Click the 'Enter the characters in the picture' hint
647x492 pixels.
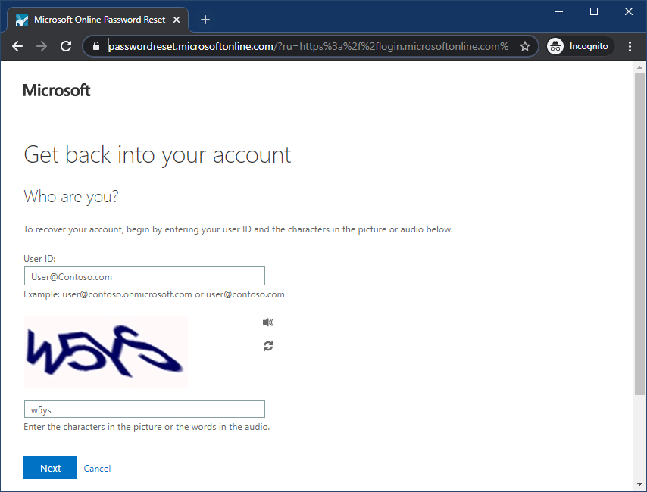point(146,427)
